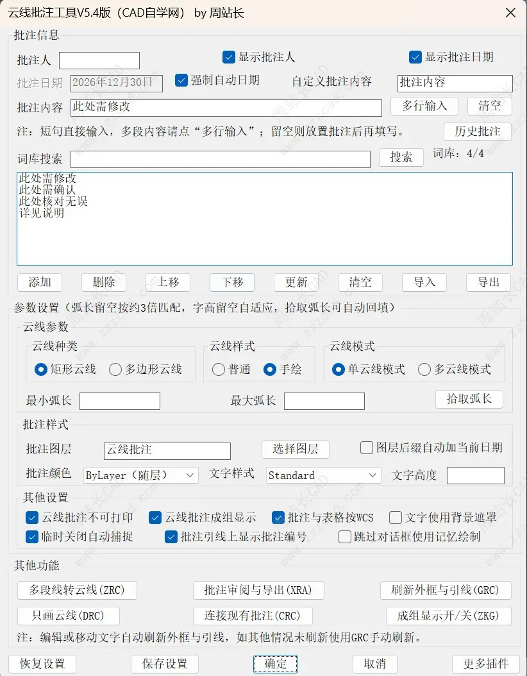Enable 跳过对话框使用记忆绘制 checkbox
Viewport: 527px width, 676px height.
click(x=345, y=537)
